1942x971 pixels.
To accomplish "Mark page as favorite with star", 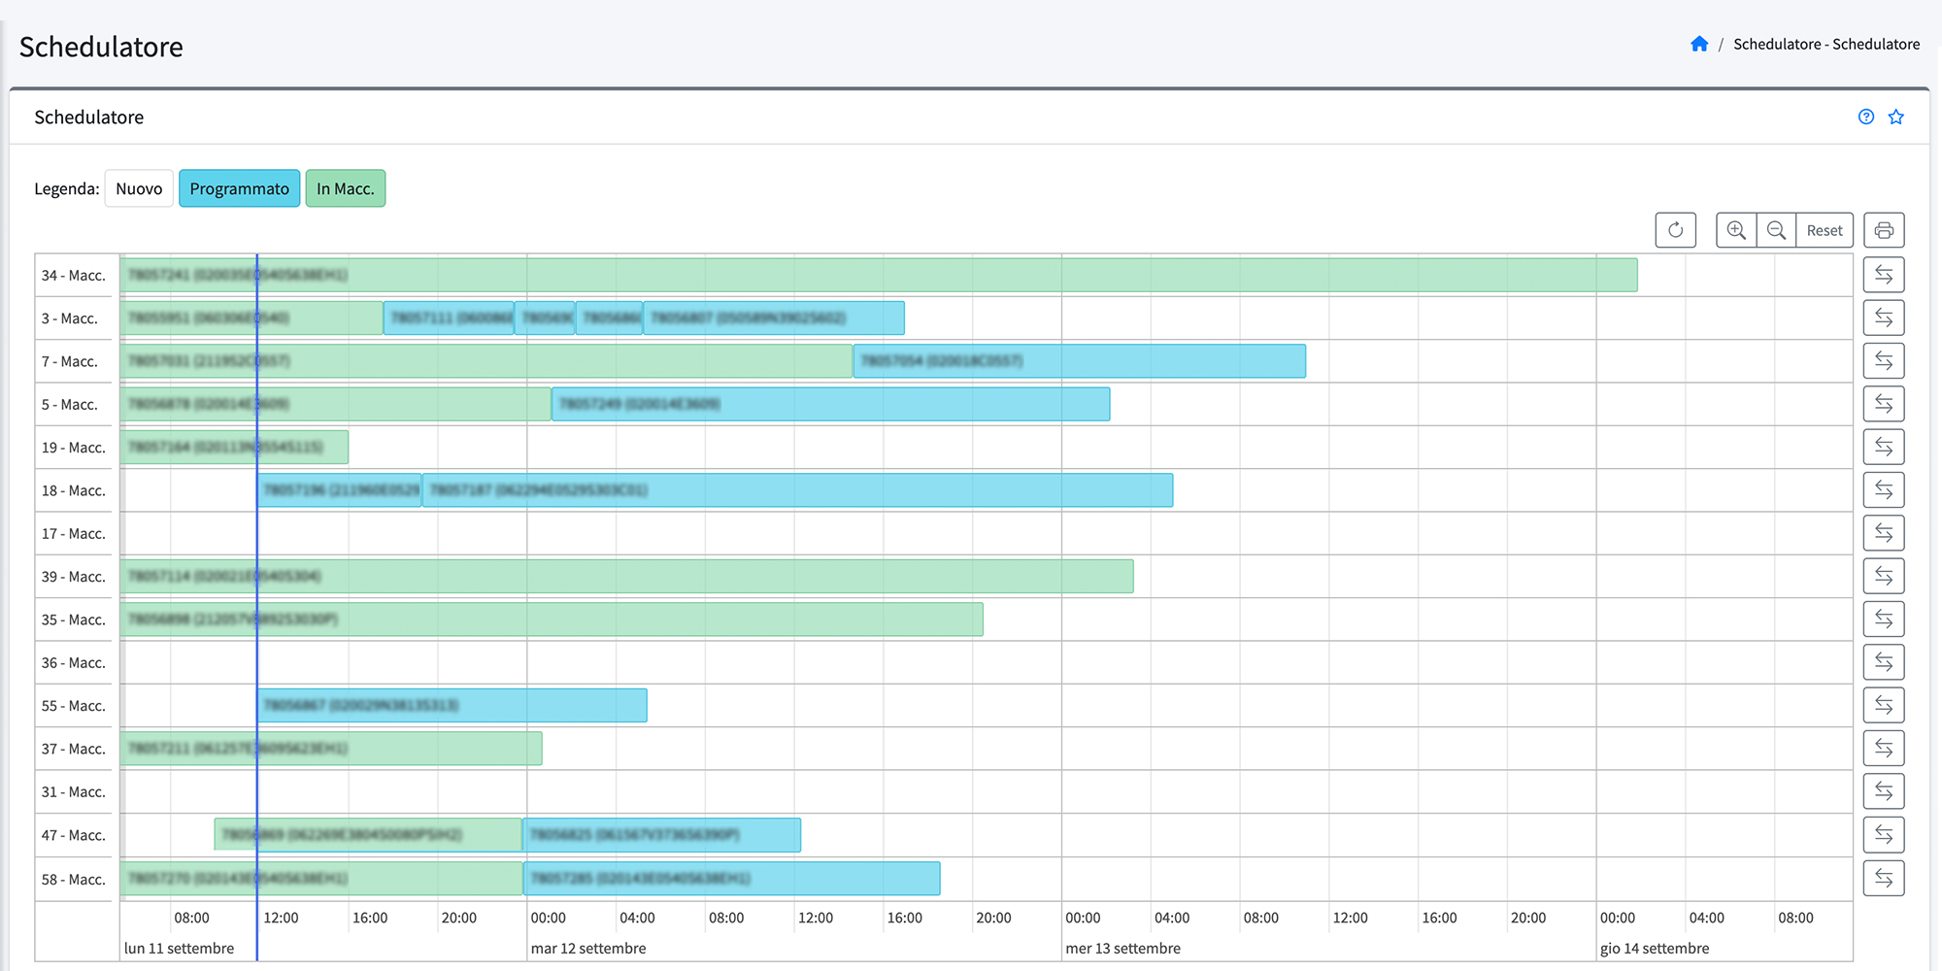I will [1895, 117].
